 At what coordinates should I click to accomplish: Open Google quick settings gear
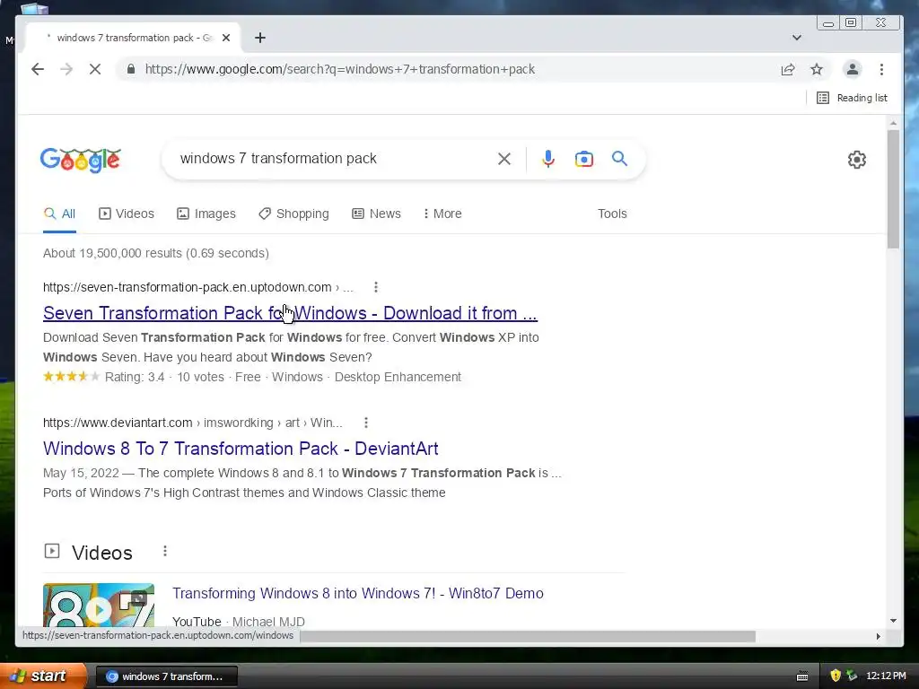pyautogui.click(x=857, y=160)
